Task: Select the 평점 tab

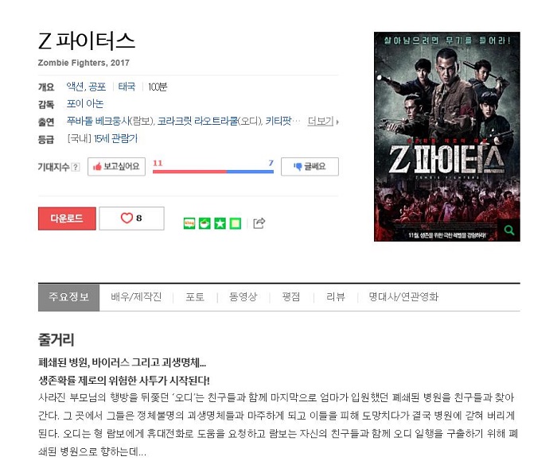Action: coord(291,296)
